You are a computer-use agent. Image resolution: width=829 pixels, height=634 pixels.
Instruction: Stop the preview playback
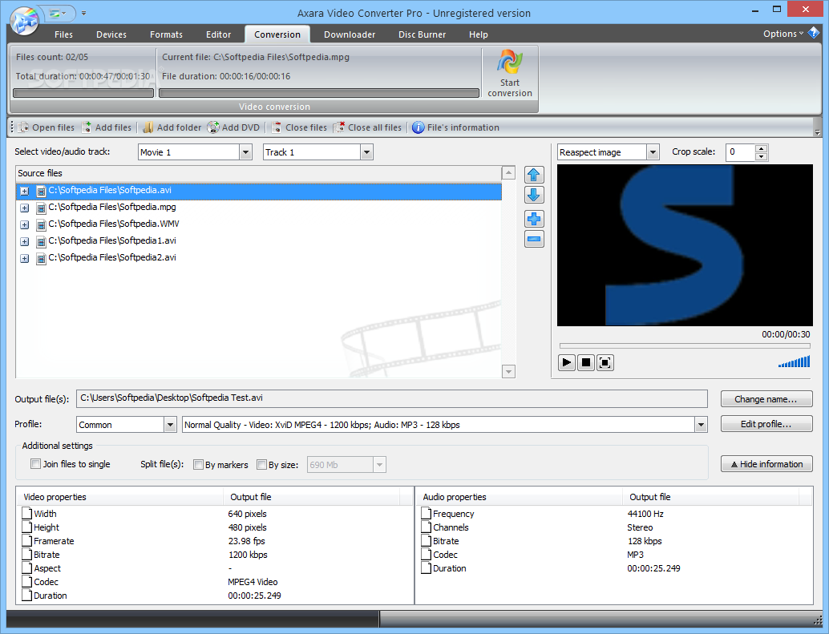click(586, 362)
